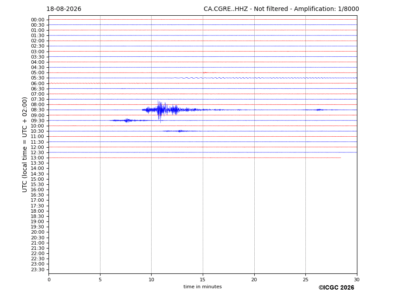Screen dimensions: 405x304
Task: Click x-axis tick label 20
Action: [x=254, y=280]
